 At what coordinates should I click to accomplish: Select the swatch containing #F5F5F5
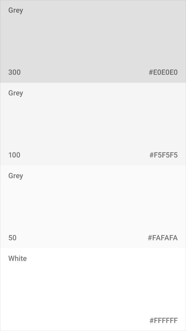click(x=93, y=124)
